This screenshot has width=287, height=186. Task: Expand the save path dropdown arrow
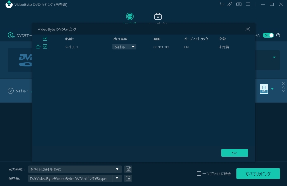(117, 178)
